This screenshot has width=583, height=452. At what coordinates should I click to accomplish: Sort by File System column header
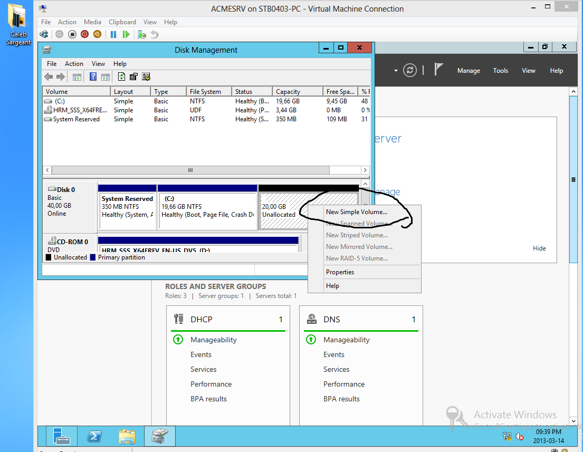point(209,91)
